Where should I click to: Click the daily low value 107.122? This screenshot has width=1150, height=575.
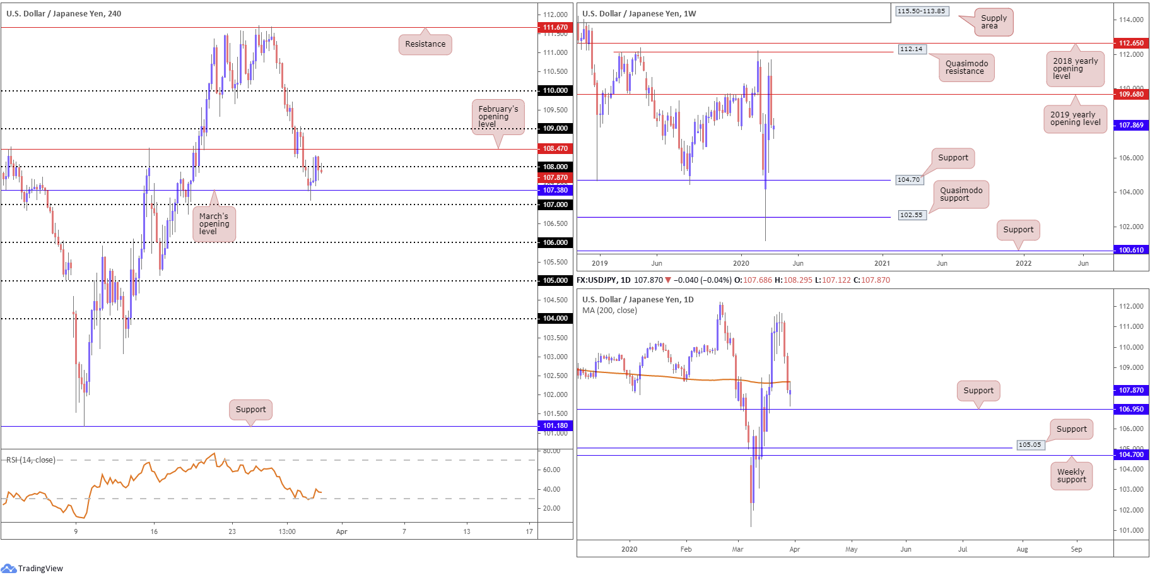[x=836, y=280]
